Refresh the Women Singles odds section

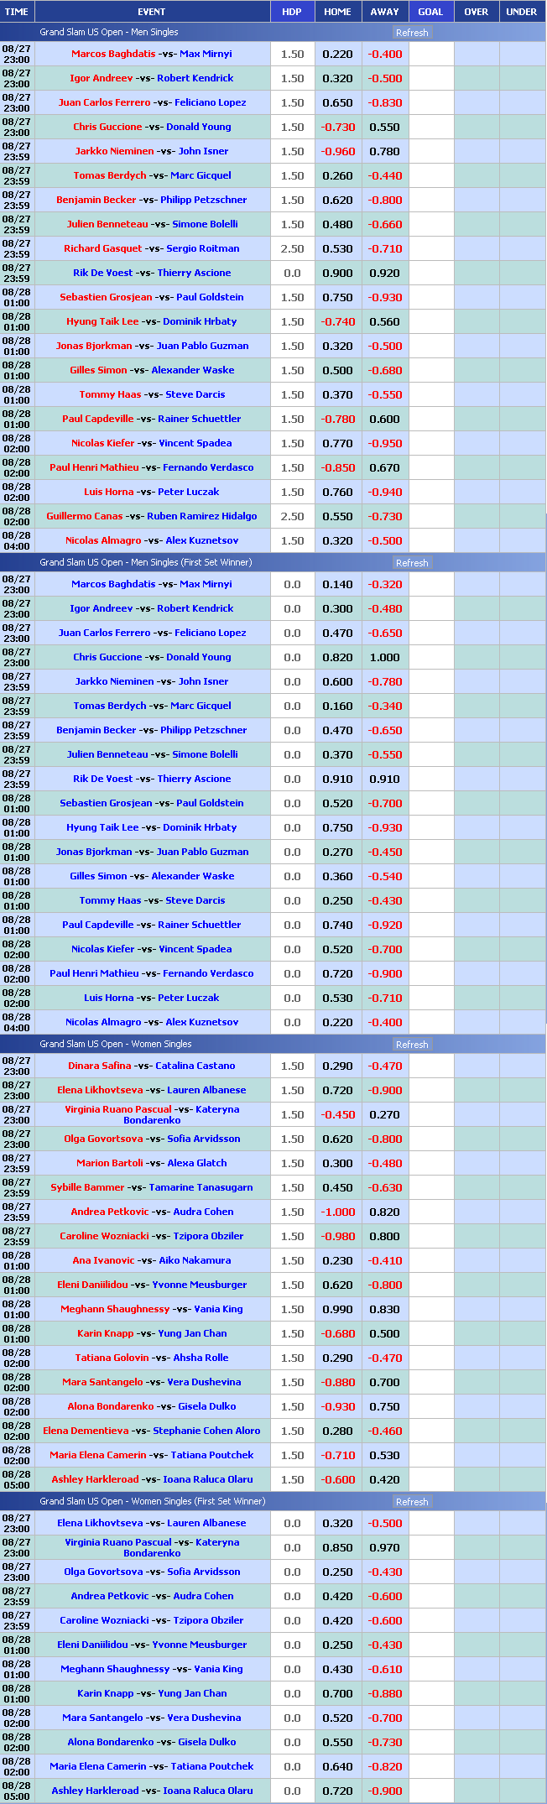click(x=412, y=1045)
